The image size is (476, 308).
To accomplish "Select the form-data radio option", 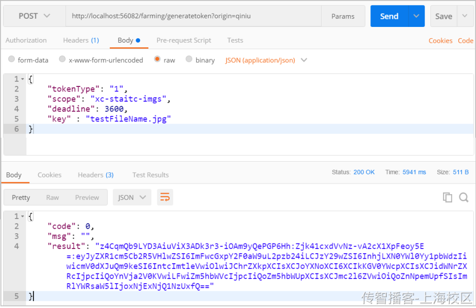I will pyautogui.click(x=12, y=59).
